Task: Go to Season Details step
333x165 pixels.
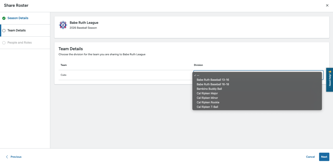Action: coord(18,18)
